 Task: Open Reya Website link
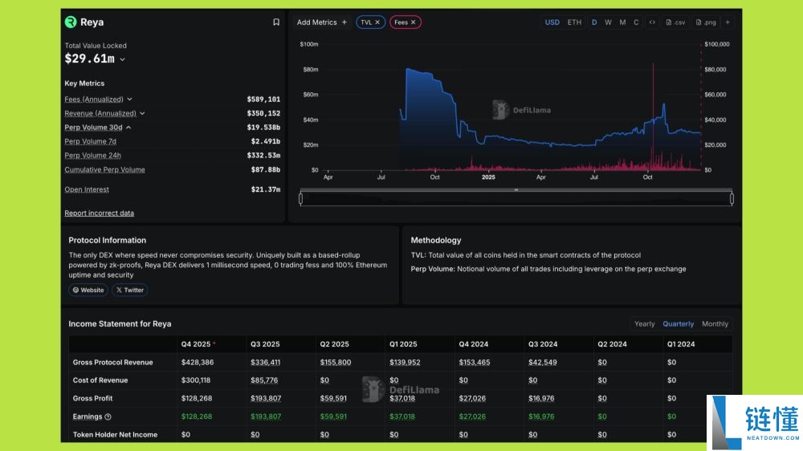tap(88, 290)
